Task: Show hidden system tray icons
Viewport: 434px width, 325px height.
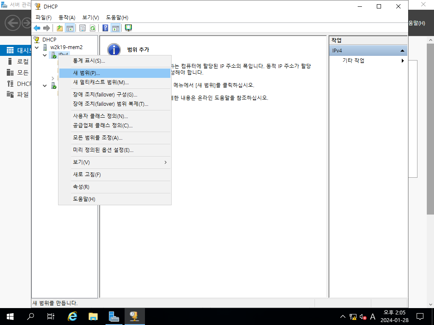Action: [342, 317]
